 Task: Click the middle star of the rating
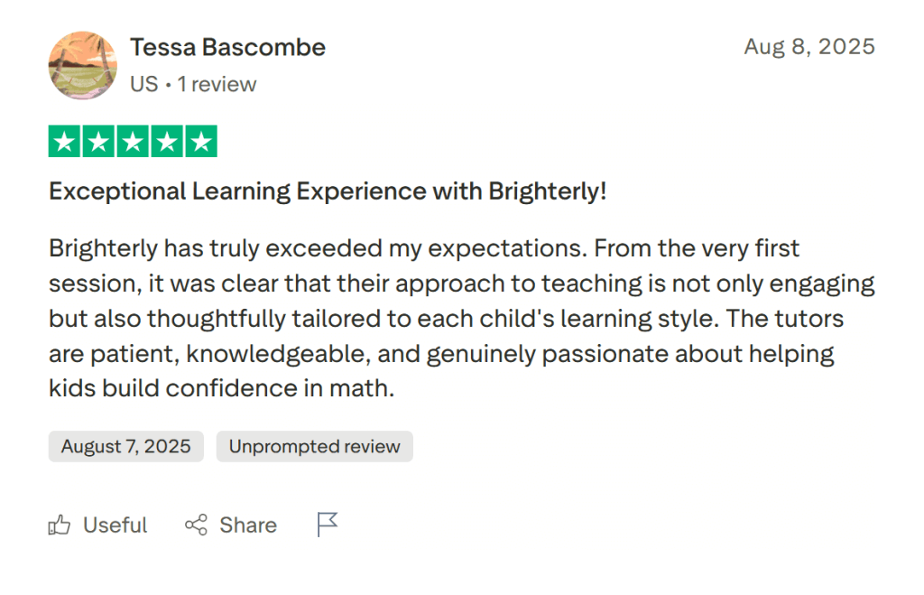(133, 141)
